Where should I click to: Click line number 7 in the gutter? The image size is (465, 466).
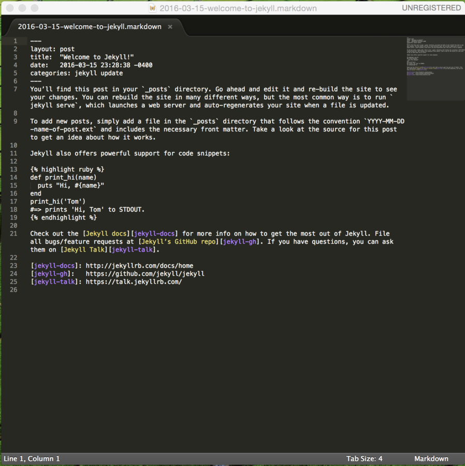point(15,89)
